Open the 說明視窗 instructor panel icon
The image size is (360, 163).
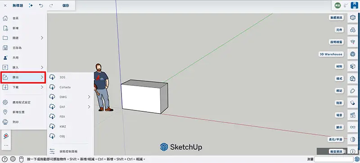[353, 42]
